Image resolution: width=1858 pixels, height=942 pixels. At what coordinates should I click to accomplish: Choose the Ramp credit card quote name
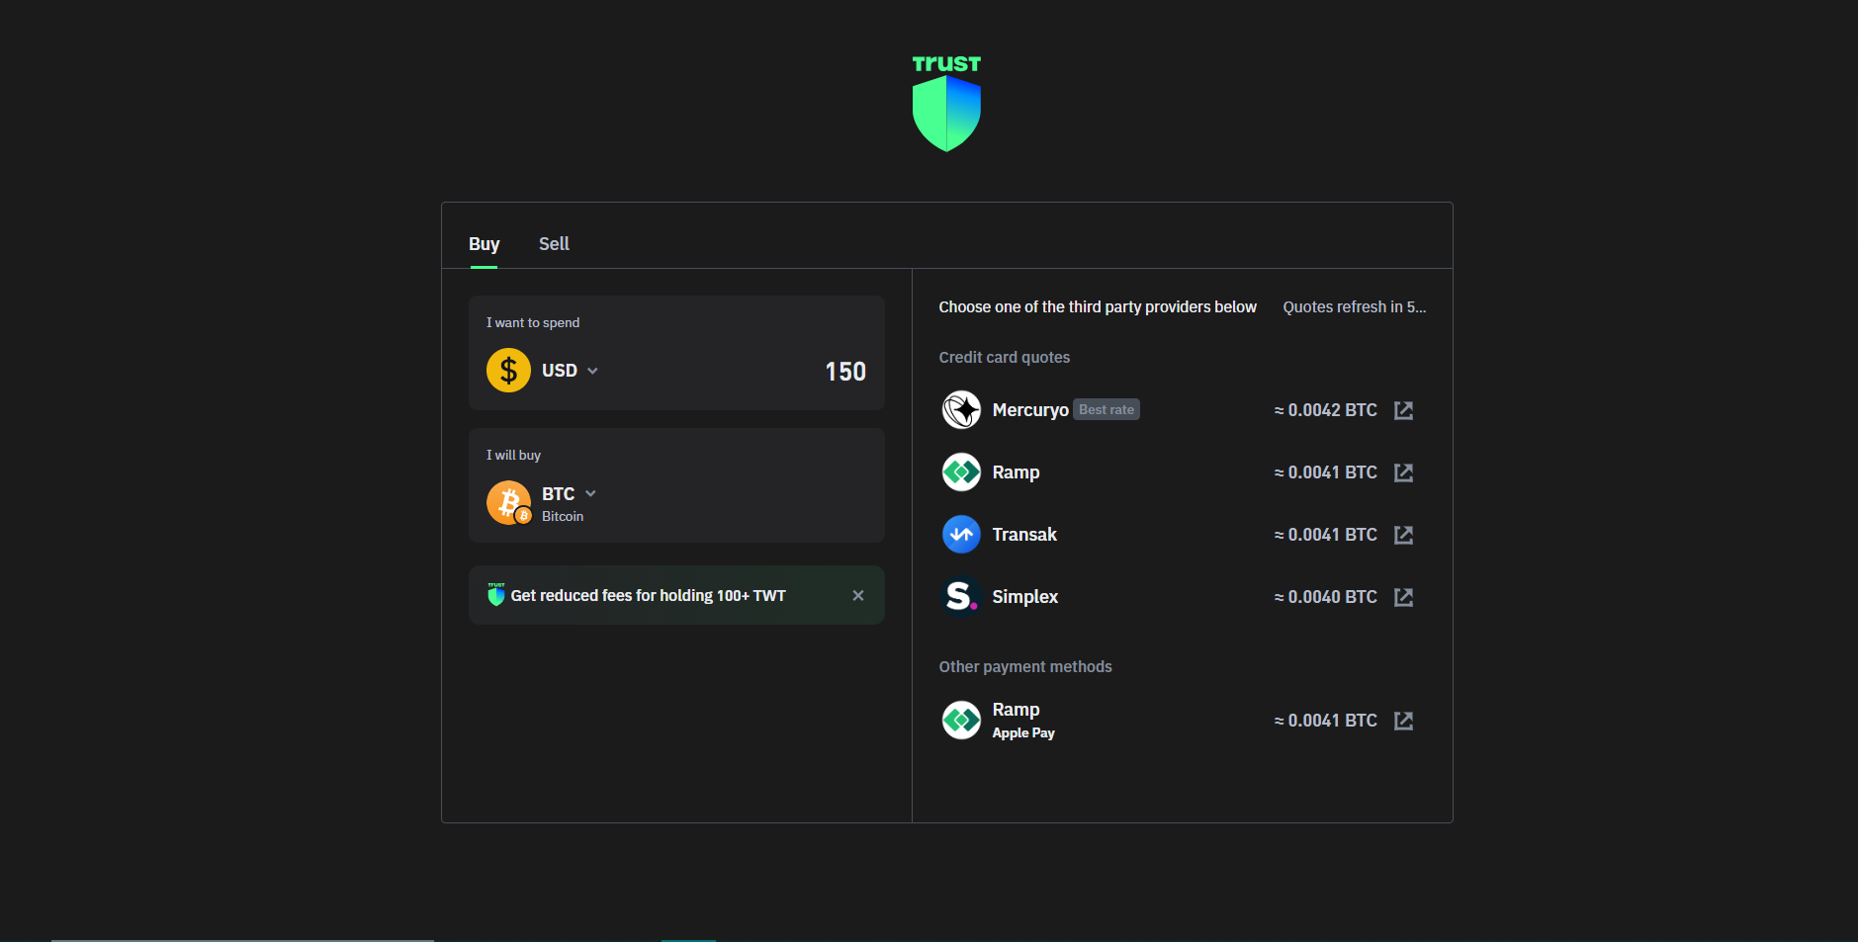(x=1016, y=472)
